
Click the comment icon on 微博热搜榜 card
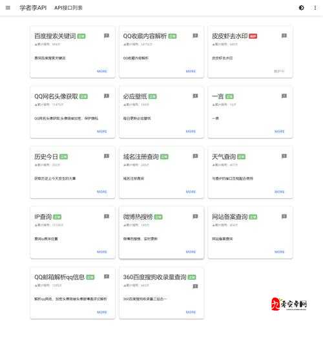point(195,217)
